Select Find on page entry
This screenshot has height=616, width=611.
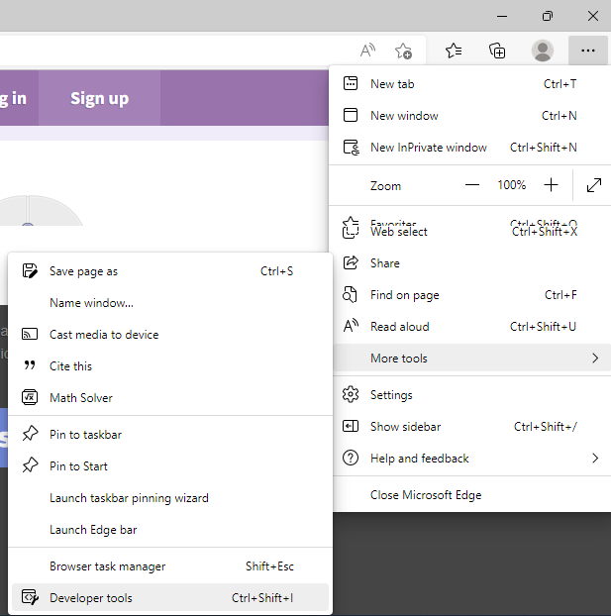pyautogui.click(x=470, y=295)
